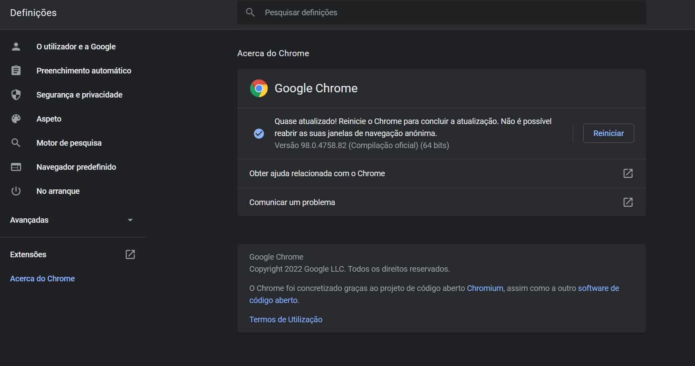Click the Google Chrome logo
Viewport: 695px width, 366px height.
259,88
